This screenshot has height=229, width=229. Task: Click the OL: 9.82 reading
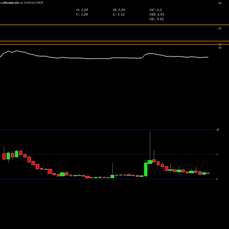[157, 19]
